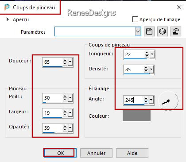This screenshot has width=186, height=162.
Task: Increase Densité value with up arrow
Action: [x=146, y=68]
